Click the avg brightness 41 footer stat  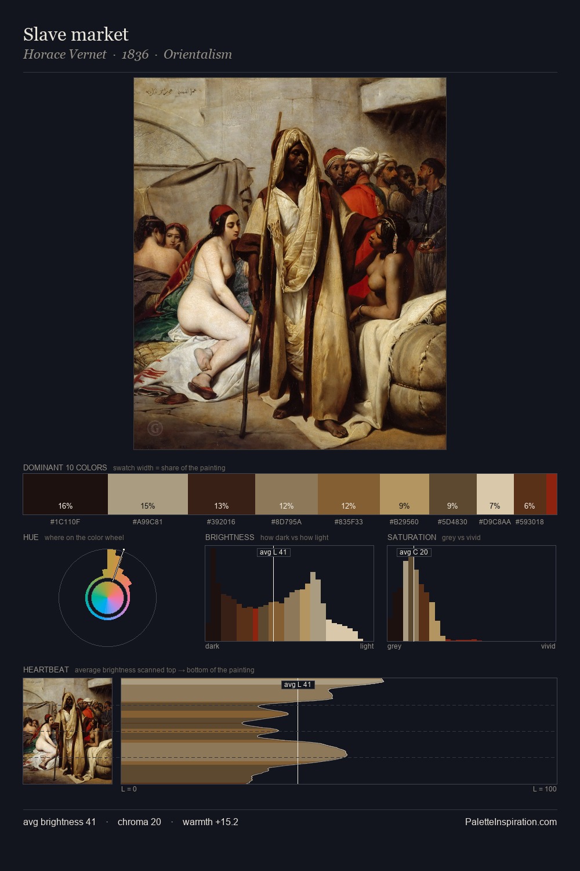click(60, 822)
